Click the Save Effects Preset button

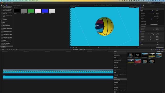160,48
